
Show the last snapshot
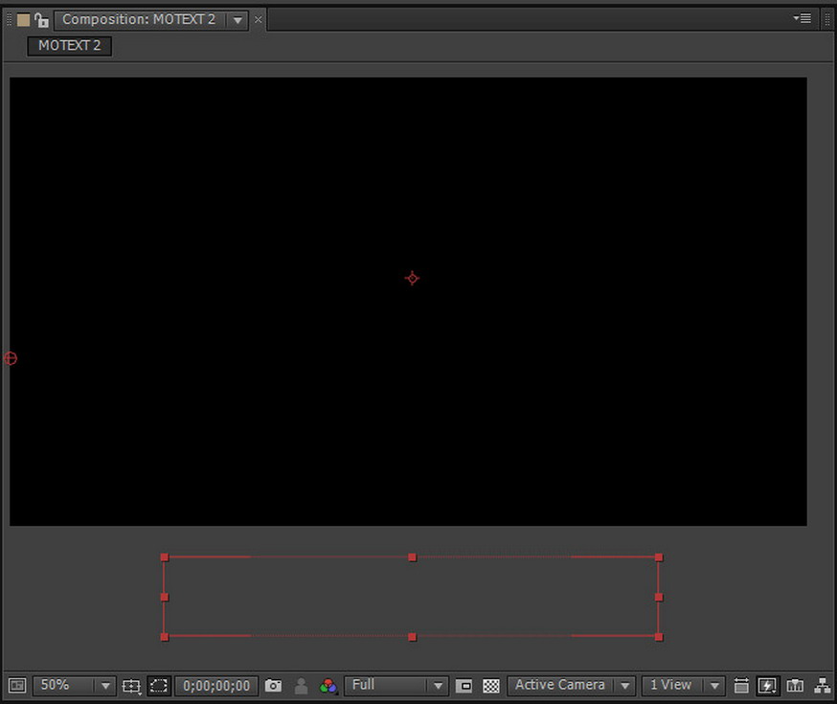coord(301,686)
